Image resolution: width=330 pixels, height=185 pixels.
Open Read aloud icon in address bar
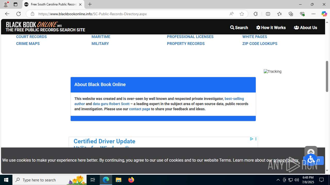[232, 14]
